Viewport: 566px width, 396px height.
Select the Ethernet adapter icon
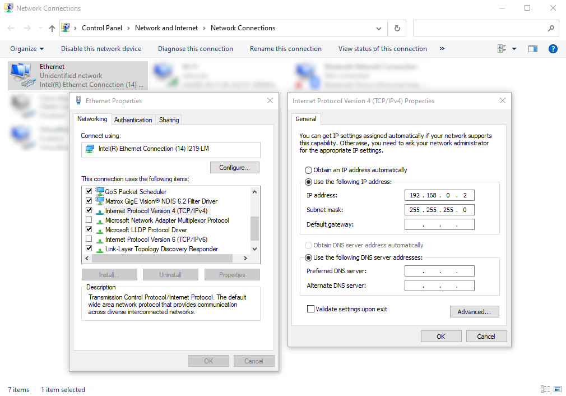click(x=22, y=75)
